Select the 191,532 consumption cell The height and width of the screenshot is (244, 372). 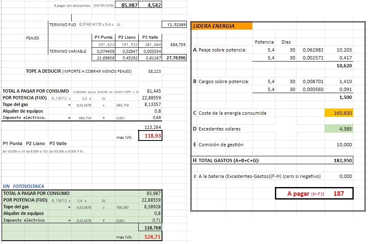point(127,44)
